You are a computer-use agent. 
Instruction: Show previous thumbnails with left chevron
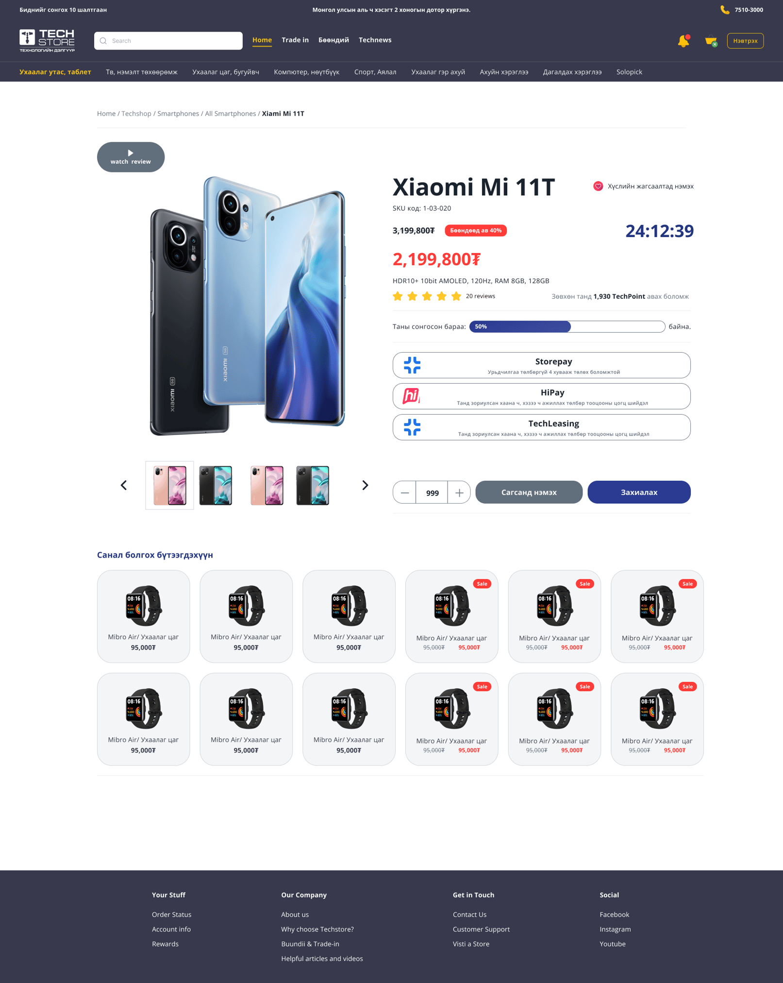[124, 485]
